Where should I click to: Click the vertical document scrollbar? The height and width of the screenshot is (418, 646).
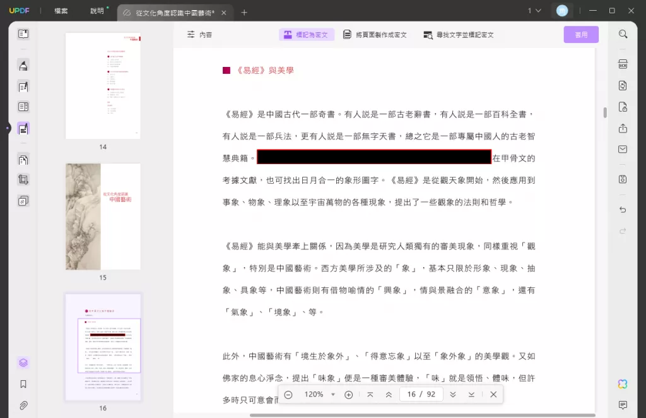click(x=605, y=112)
